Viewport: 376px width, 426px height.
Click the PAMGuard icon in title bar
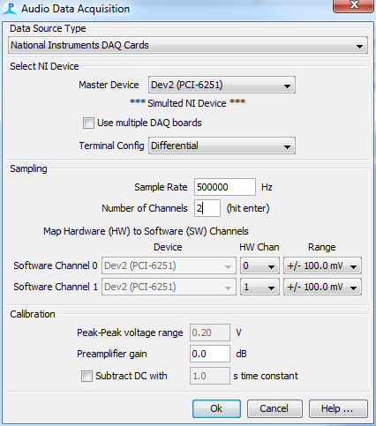[10, 9]
